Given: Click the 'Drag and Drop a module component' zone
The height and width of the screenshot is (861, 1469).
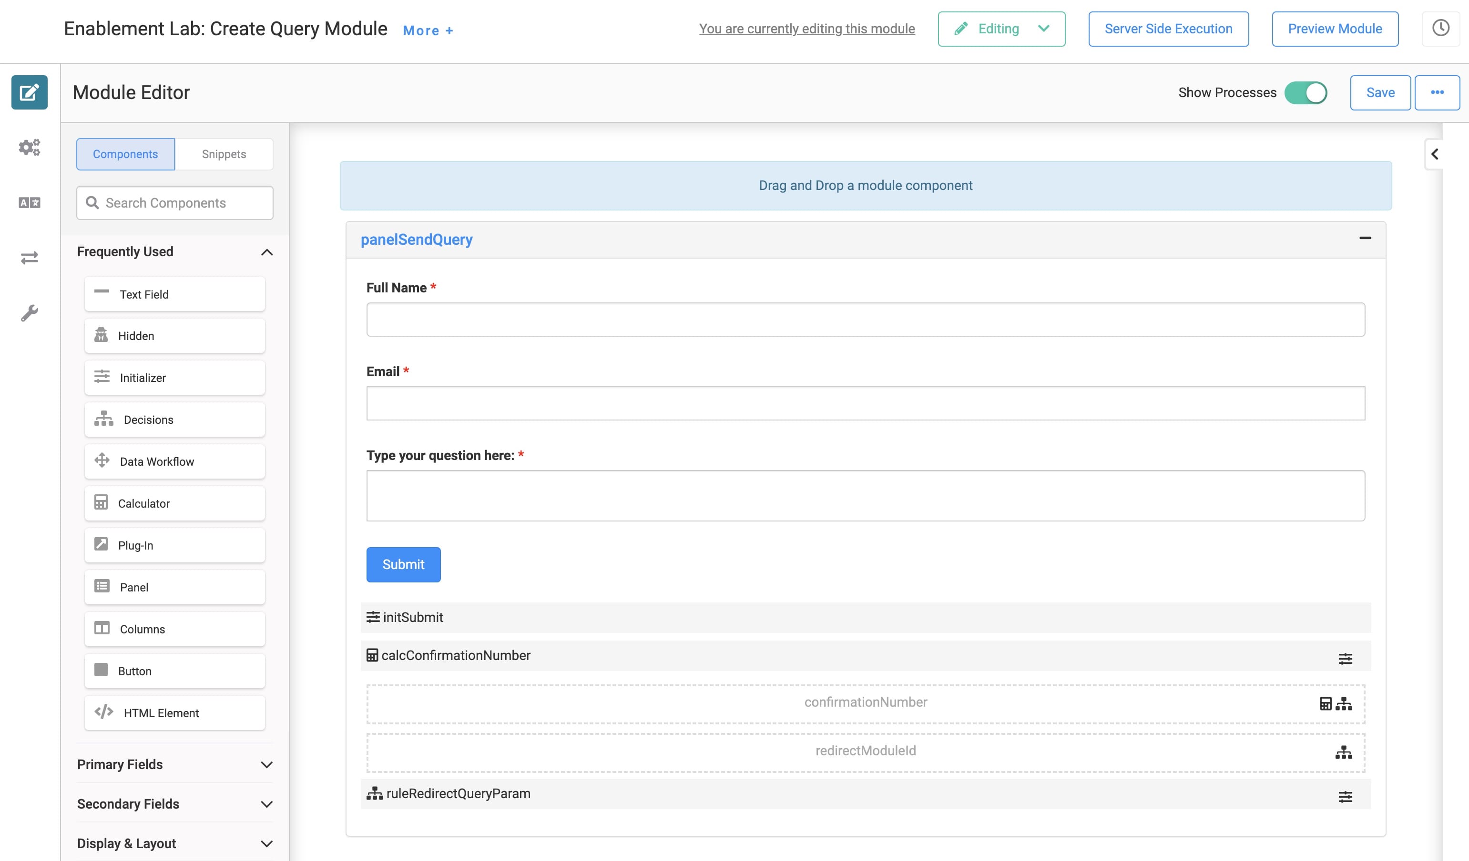Looking at the screenshot, I should [x=866, y=186].
